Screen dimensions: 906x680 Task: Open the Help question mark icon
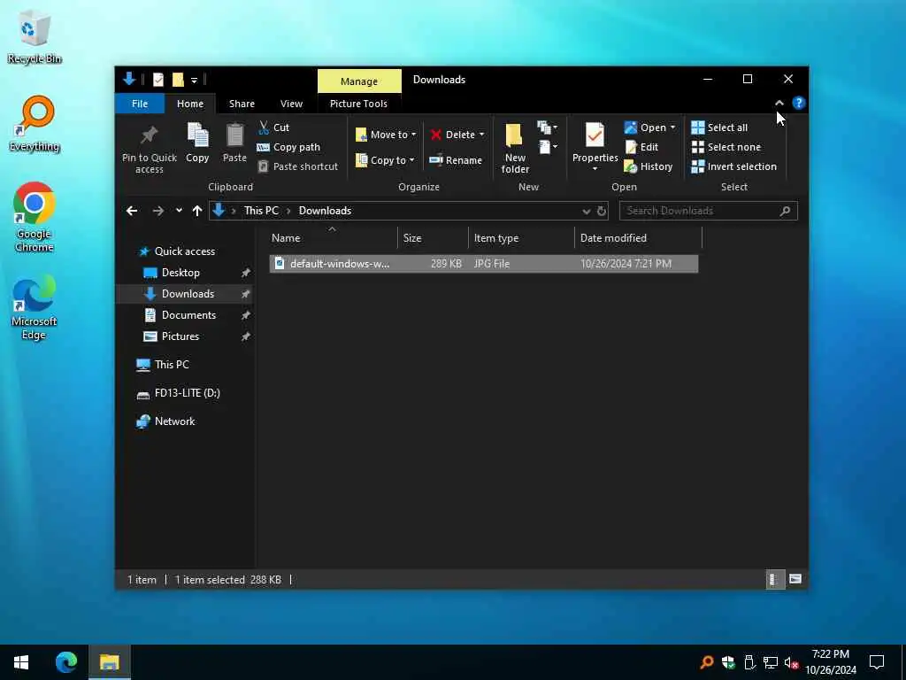(799, 103)
